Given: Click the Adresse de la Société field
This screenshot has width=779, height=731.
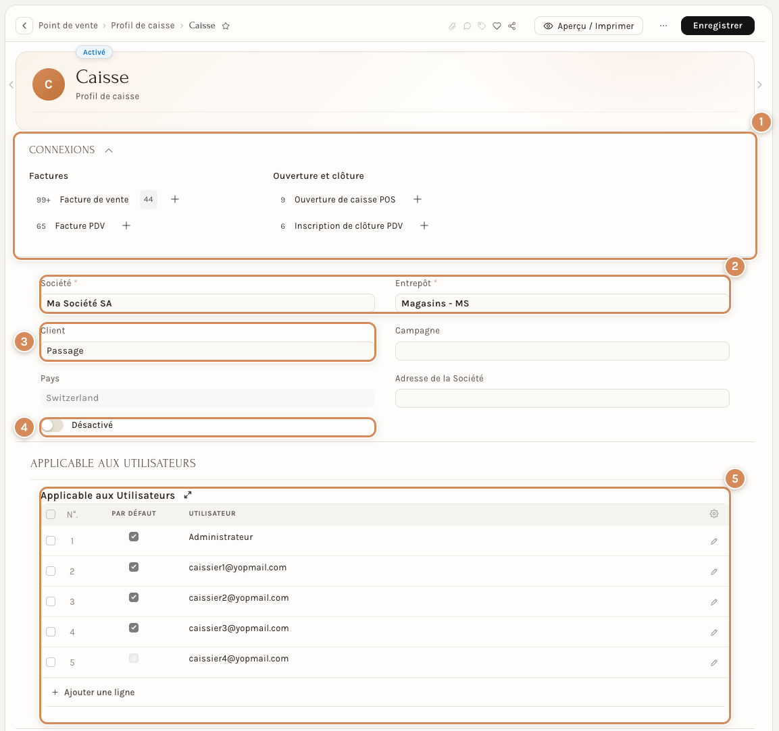Looking at the screenshot, I should click(562, 398).
